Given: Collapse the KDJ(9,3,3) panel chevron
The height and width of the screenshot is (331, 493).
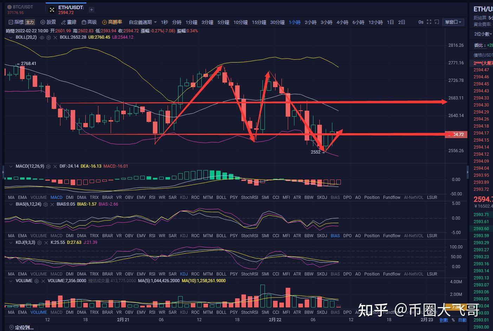Looking at the screenshot, I should pos(11,242).
